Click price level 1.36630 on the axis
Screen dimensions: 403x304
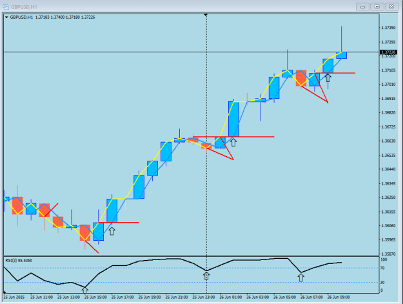point(388,141)
